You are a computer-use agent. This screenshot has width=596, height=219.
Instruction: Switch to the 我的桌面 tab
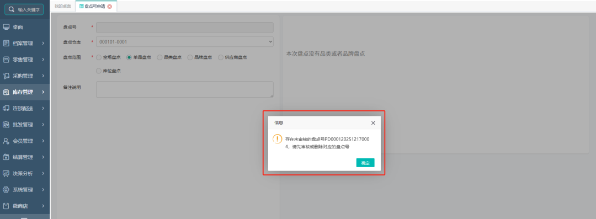click(x=63, y=7)
